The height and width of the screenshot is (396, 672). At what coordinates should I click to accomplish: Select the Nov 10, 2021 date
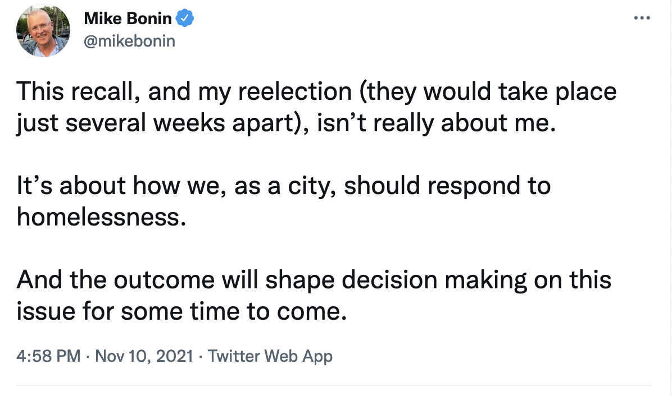click(x=144, y=356)
